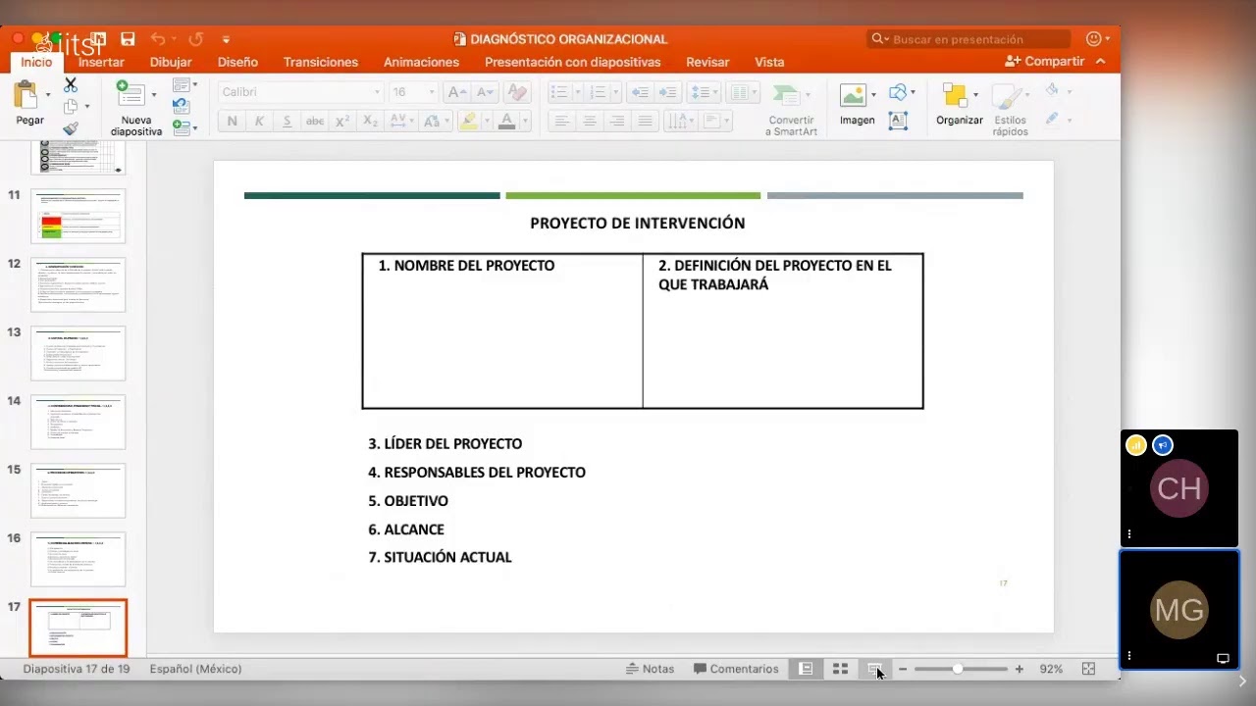Image resolution: width=1256 pixels, height=706 pixels.
Task: Open numbered list dropdown arrow
Action: [x=615, y=92]
